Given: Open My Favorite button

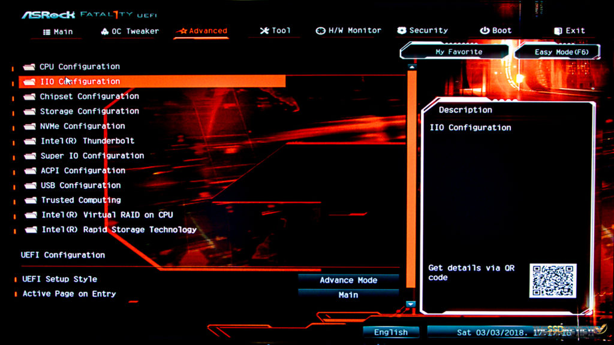Looking at the screenshot, I should click(x=455, y=52).
